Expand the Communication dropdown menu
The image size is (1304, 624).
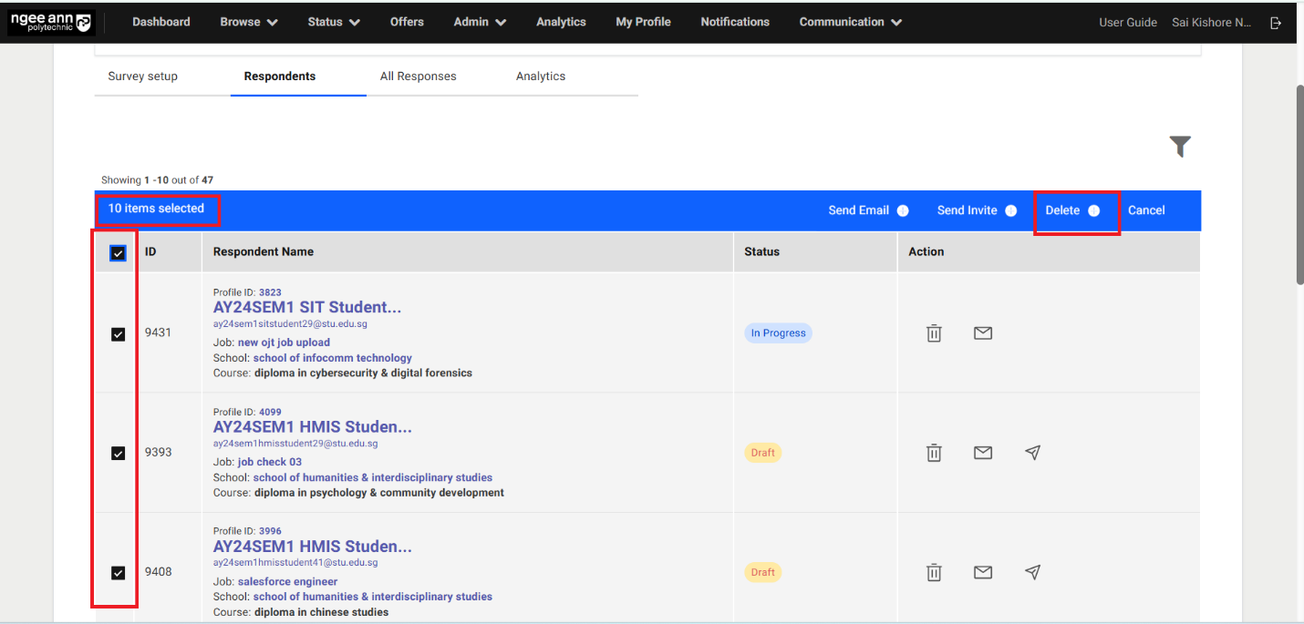[x=849, y=22]
